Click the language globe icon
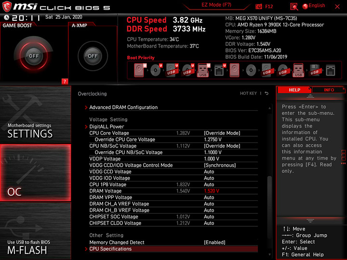 305,6
